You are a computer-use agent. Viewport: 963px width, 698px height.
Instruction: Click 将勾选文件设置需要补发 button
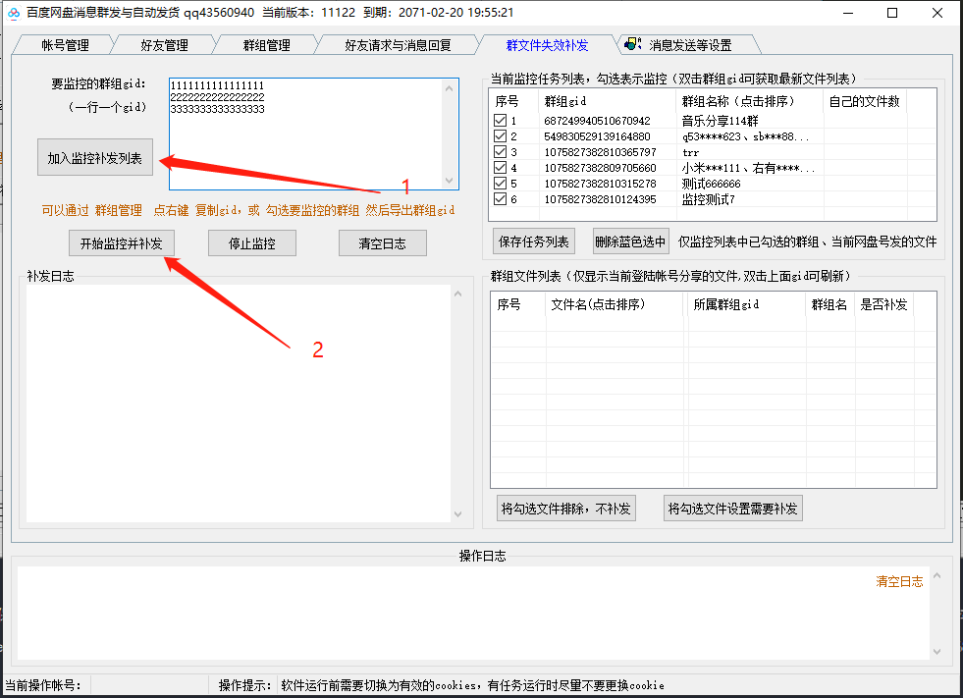tap(732, 508)
